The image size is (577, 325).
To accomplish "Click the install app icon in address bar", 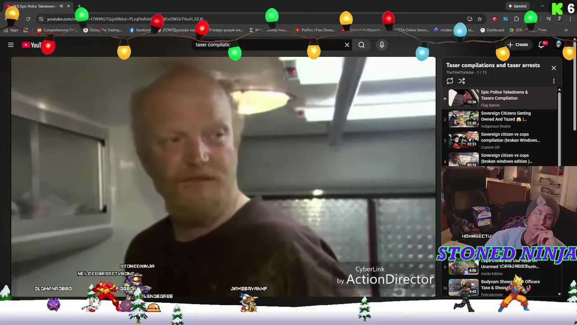I will [x=470, y=19].
